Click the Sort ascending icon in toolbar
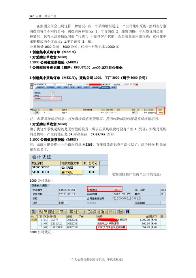The height and width of the screenshot is (278, 196). [40, 212]
